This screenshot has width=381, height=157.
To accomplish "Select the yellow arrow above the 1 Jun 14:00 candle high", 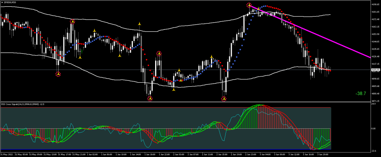I will click(140, 24).
